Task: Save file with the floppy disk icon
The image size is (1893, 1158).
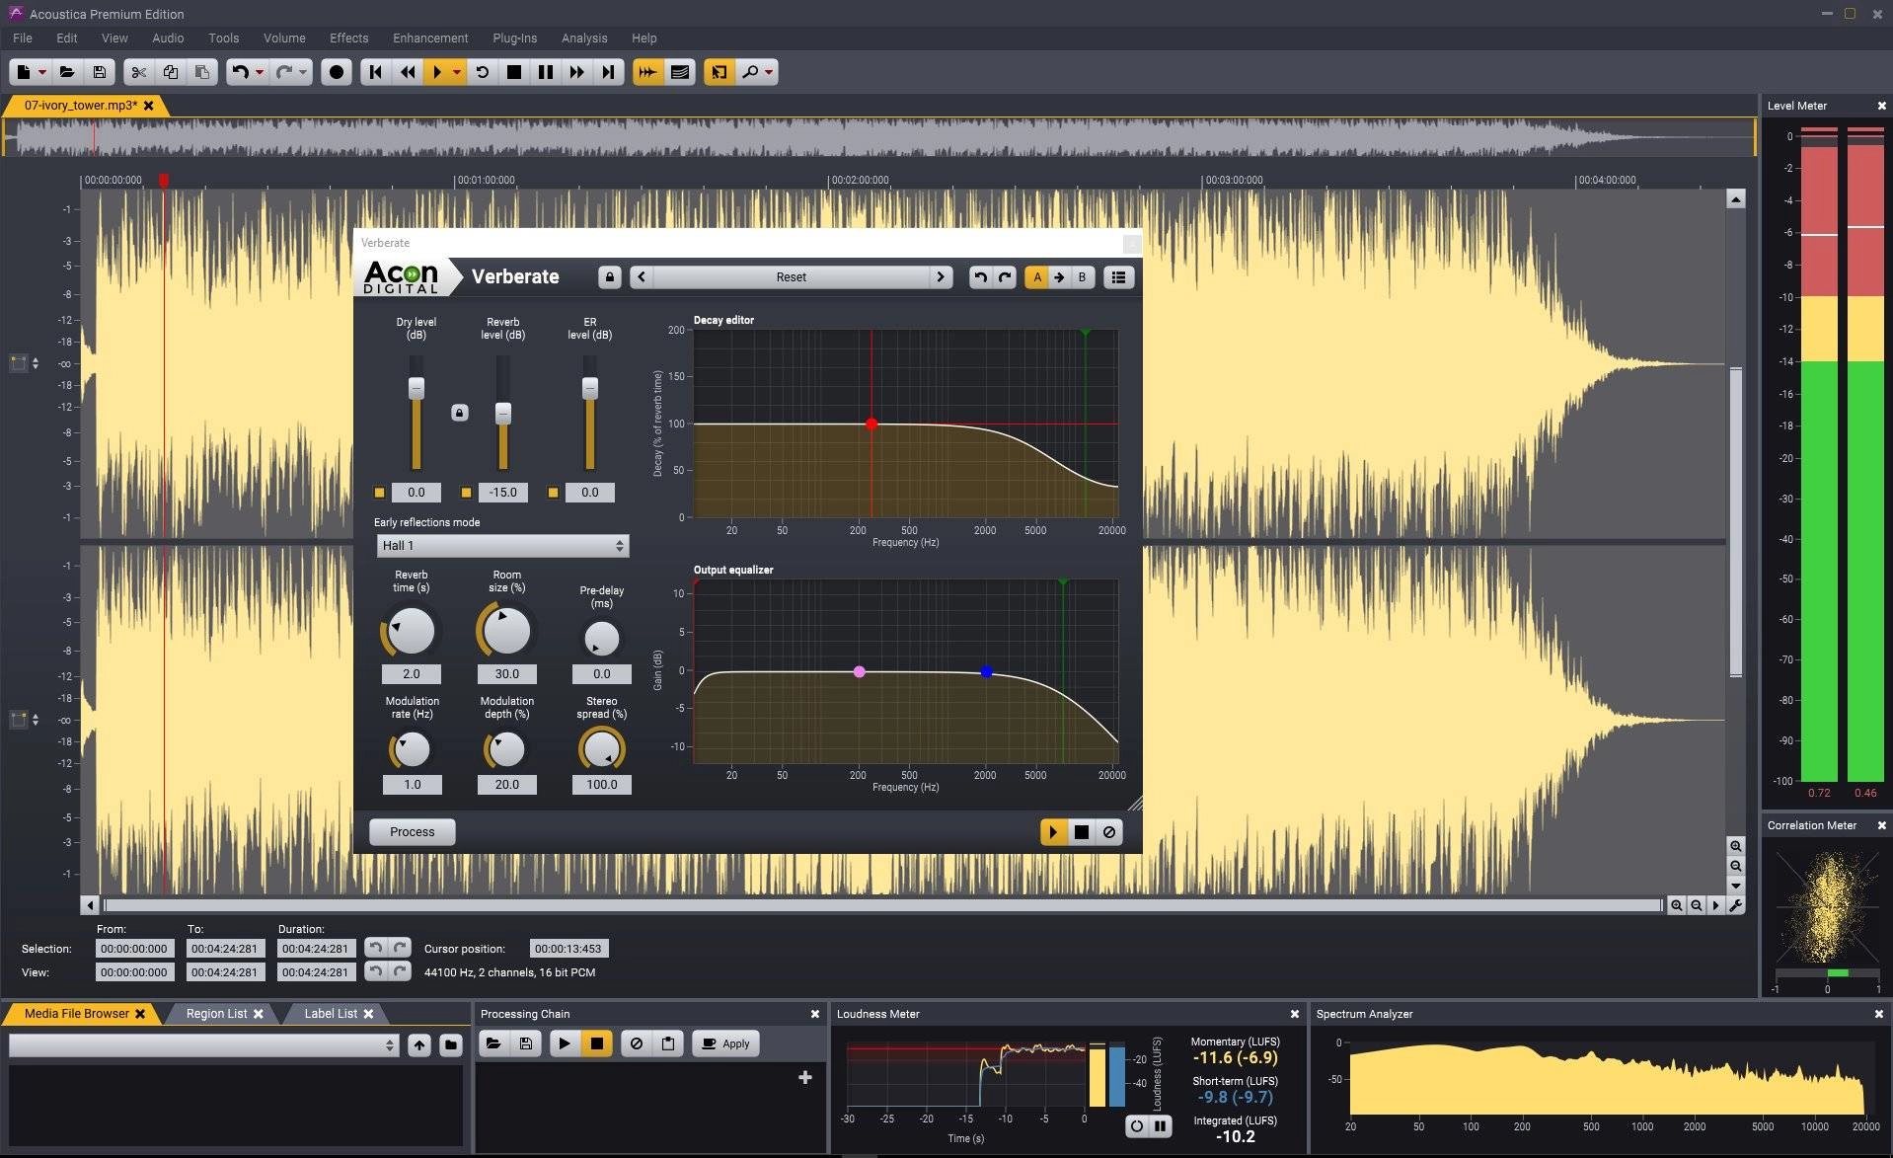Action: tap(99, 72)
